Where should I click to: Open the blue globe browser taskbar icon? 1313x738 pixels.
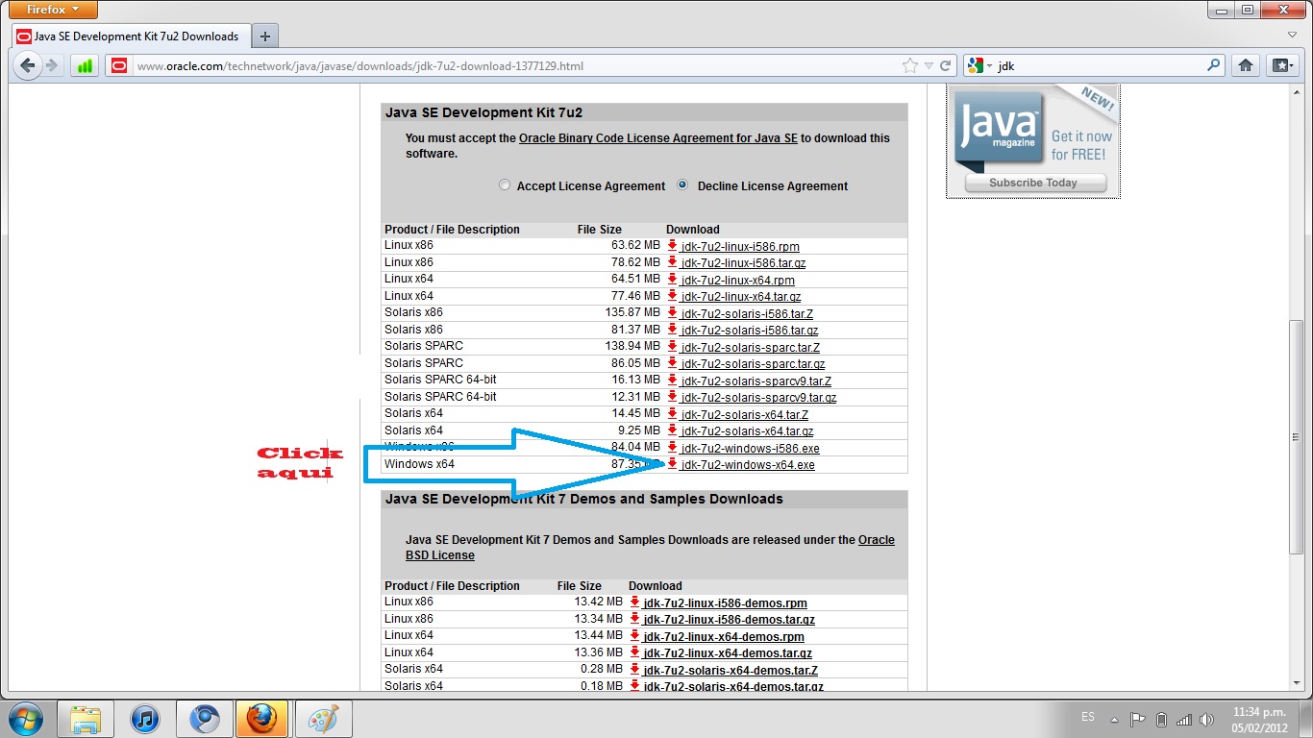(204, 719)
